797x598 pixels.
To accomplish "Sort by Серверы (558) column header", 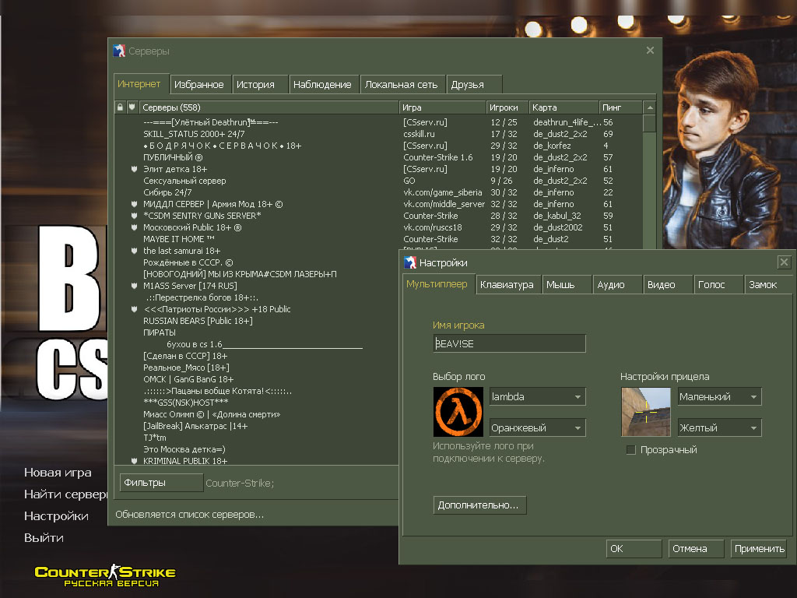I will click(x=269, y=107).
